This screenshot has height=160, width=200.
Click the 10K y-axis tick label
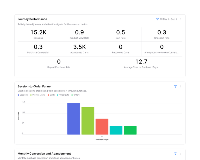coord(23,112)
